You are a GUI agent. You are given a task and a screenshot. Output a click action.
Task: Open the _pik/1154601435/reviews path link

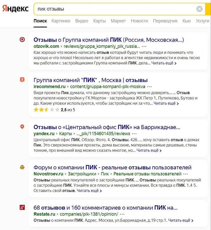(103, 133)
